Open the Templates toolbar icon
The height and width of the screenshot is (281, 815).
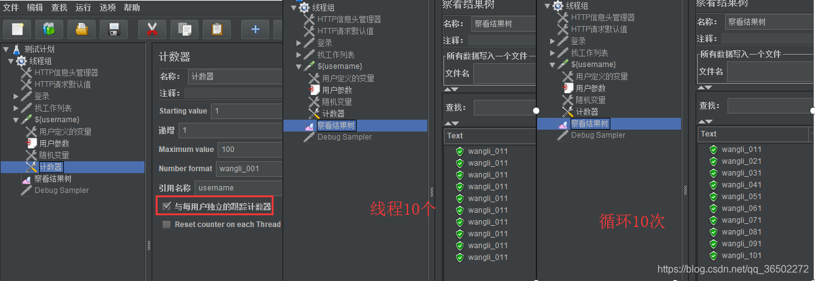pos(49,29)
